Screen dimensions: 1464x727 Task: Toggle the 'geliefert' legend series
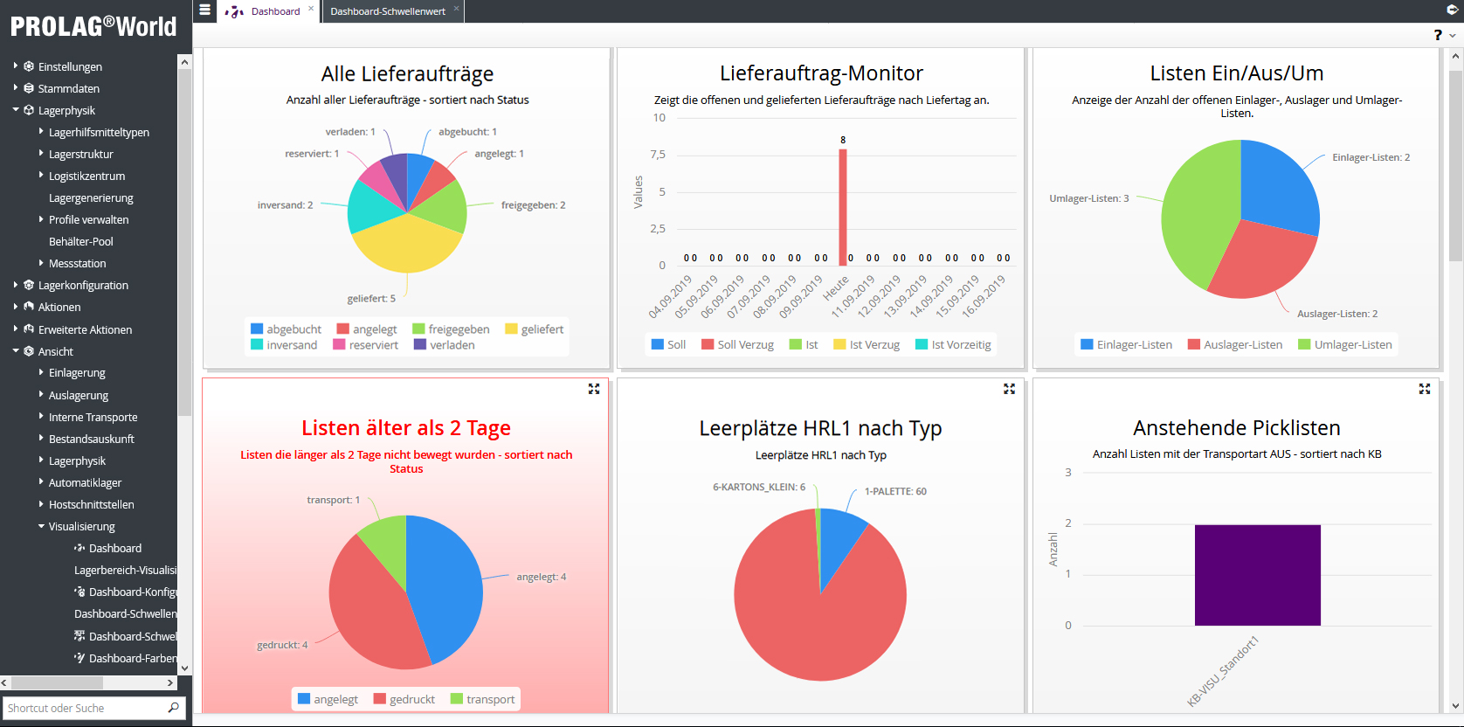(x=535, y=329)
